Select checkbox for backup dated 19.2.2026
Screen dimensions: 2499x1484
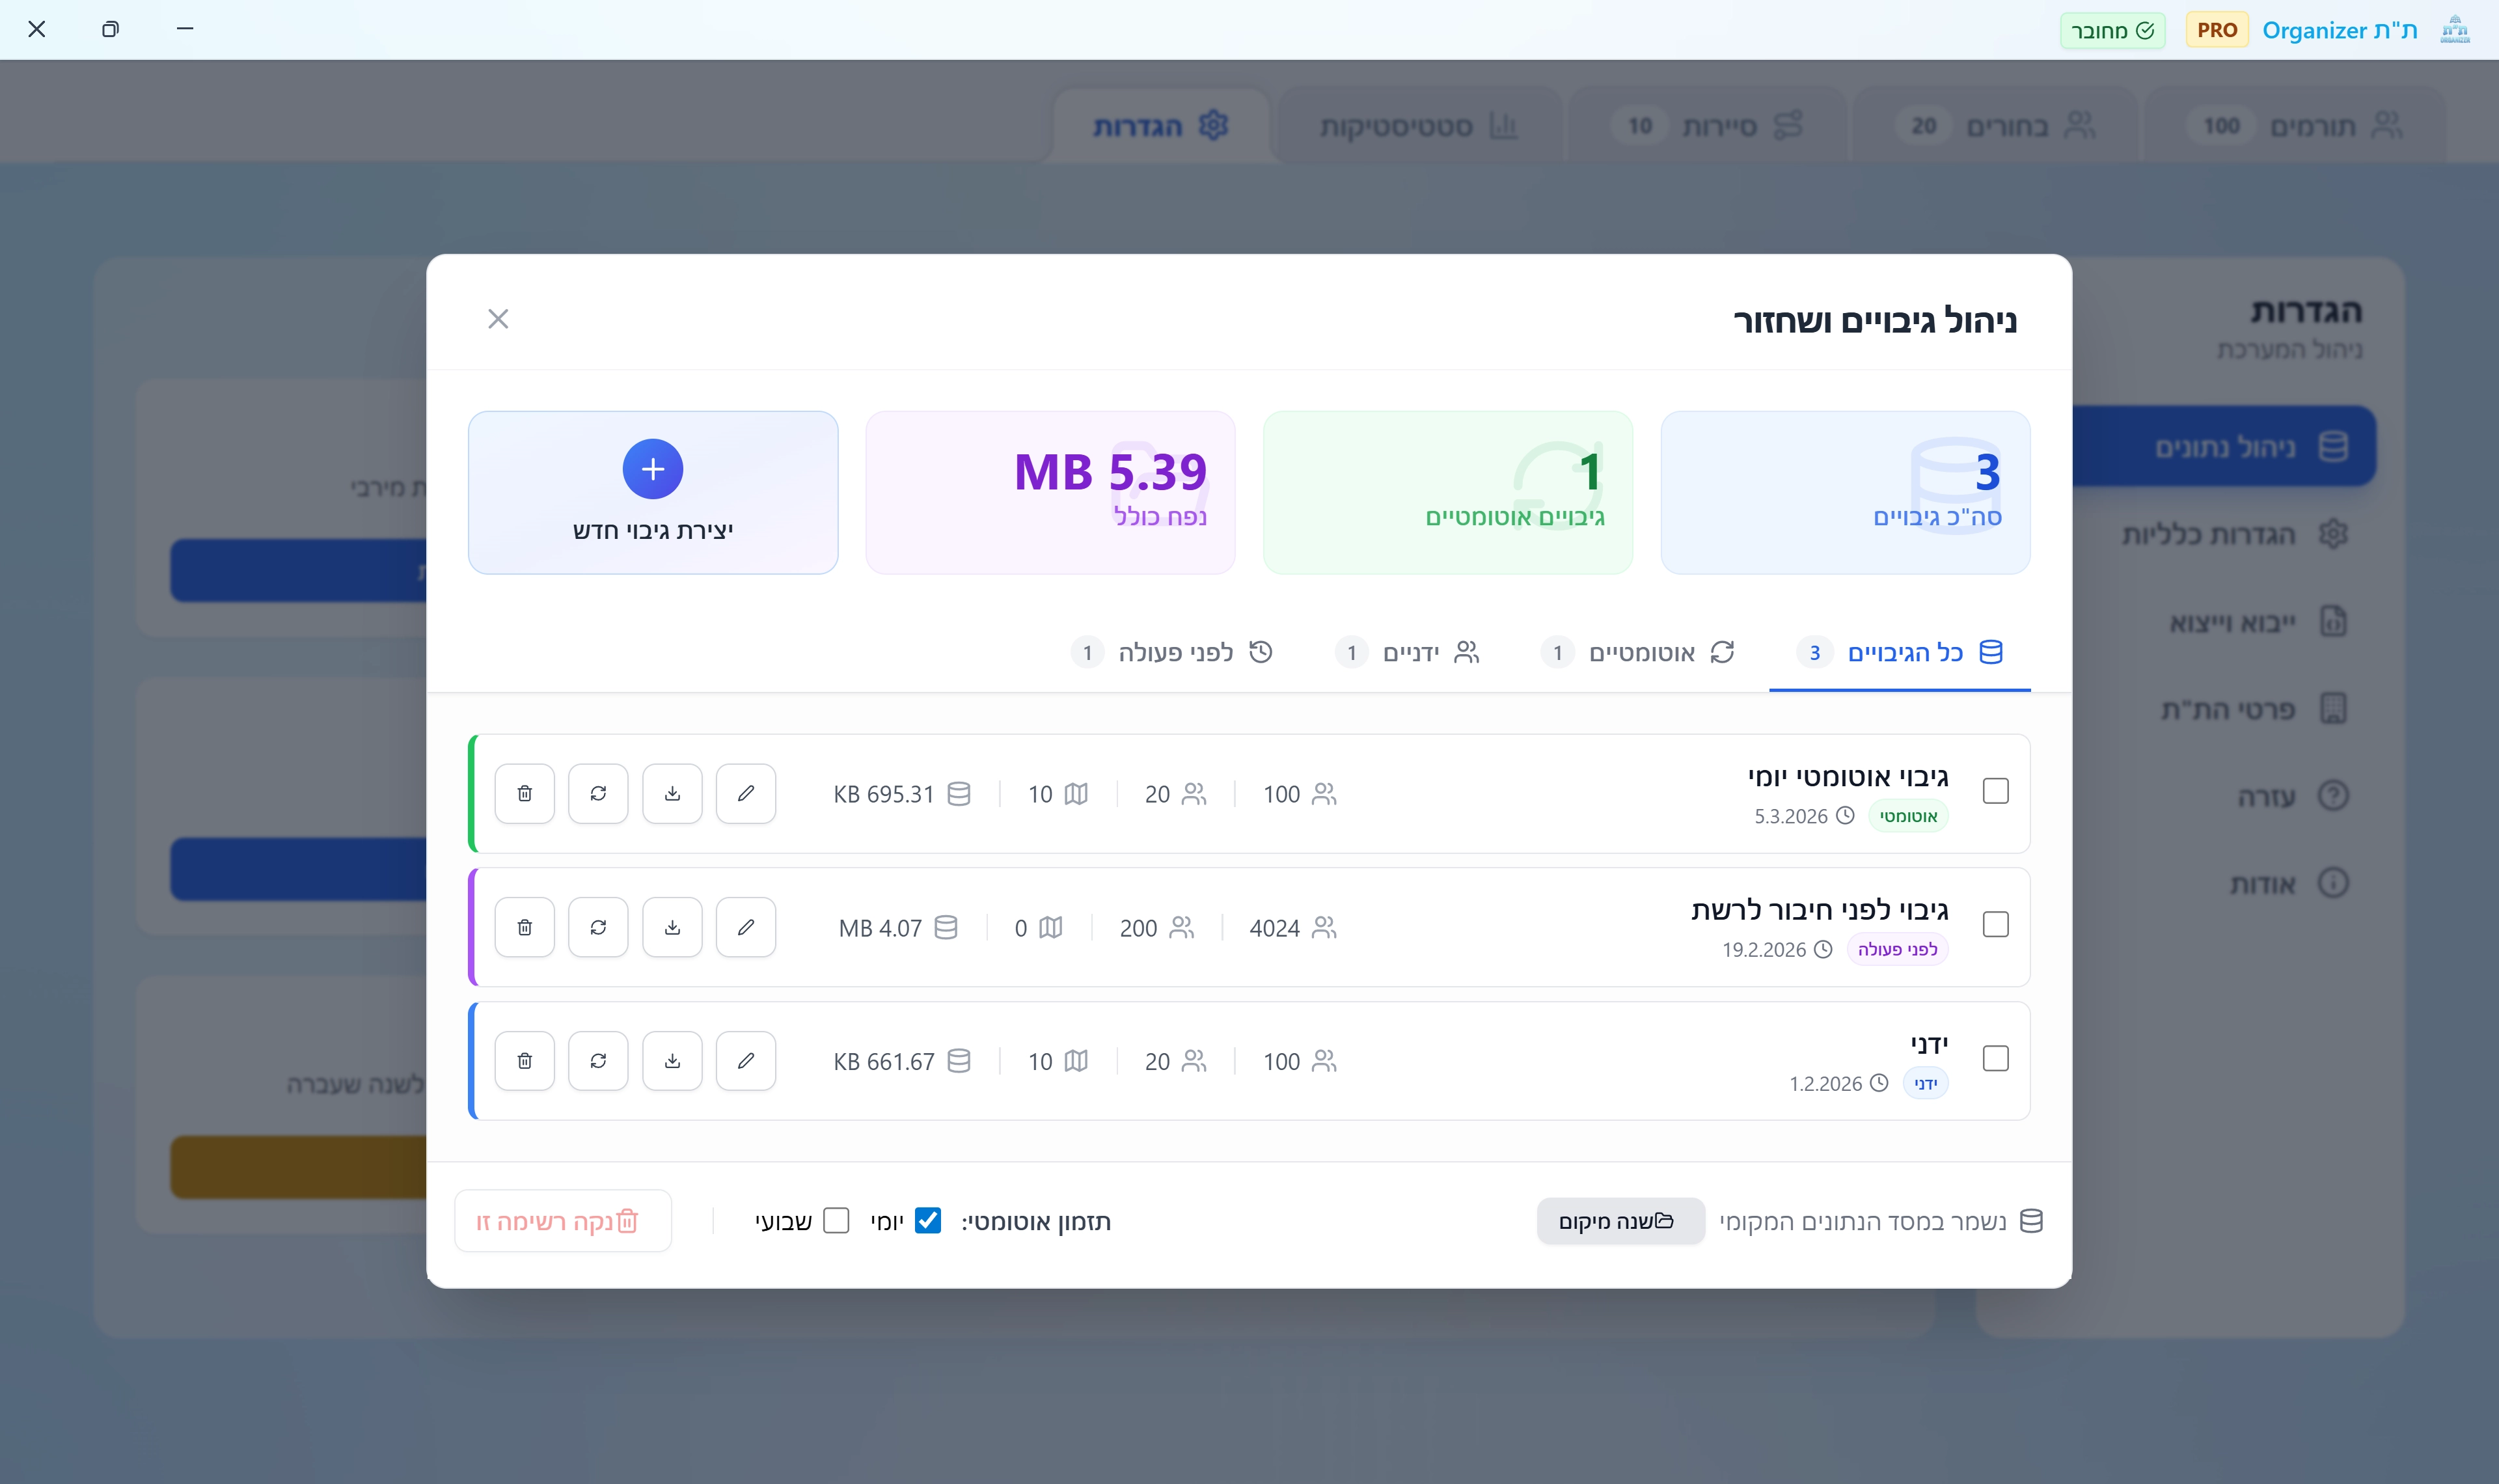(1995, 925)
